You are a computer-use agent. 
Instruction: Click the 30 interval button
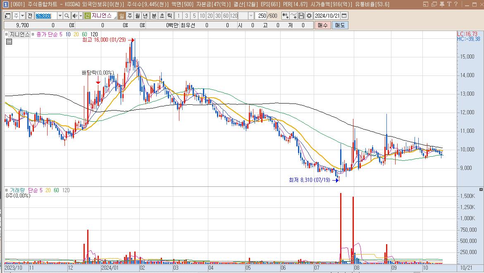218,16
